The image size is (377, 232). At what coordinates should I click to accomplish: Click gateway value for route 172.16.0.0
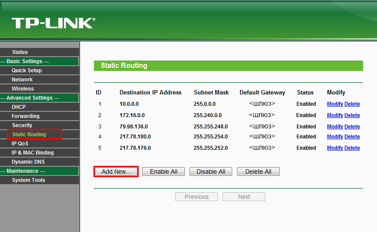(x=262, y=115)
